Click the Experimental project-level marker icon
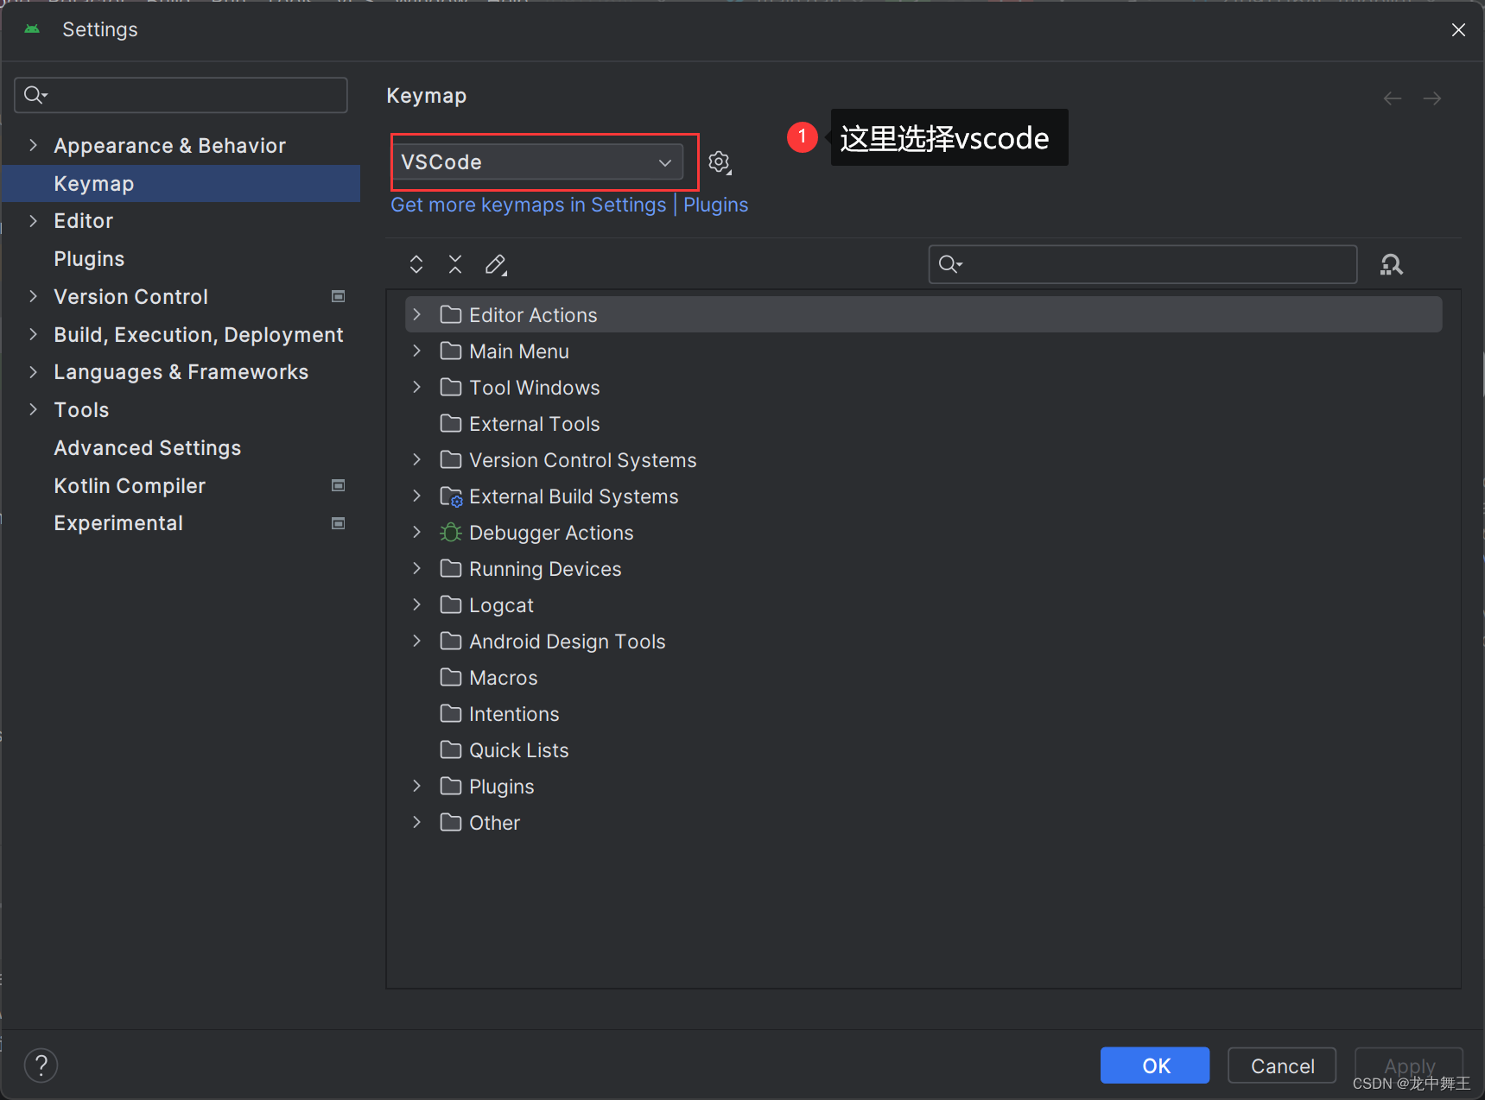The width and height of the screenshot is (1485, 1100). click(339, 523)
